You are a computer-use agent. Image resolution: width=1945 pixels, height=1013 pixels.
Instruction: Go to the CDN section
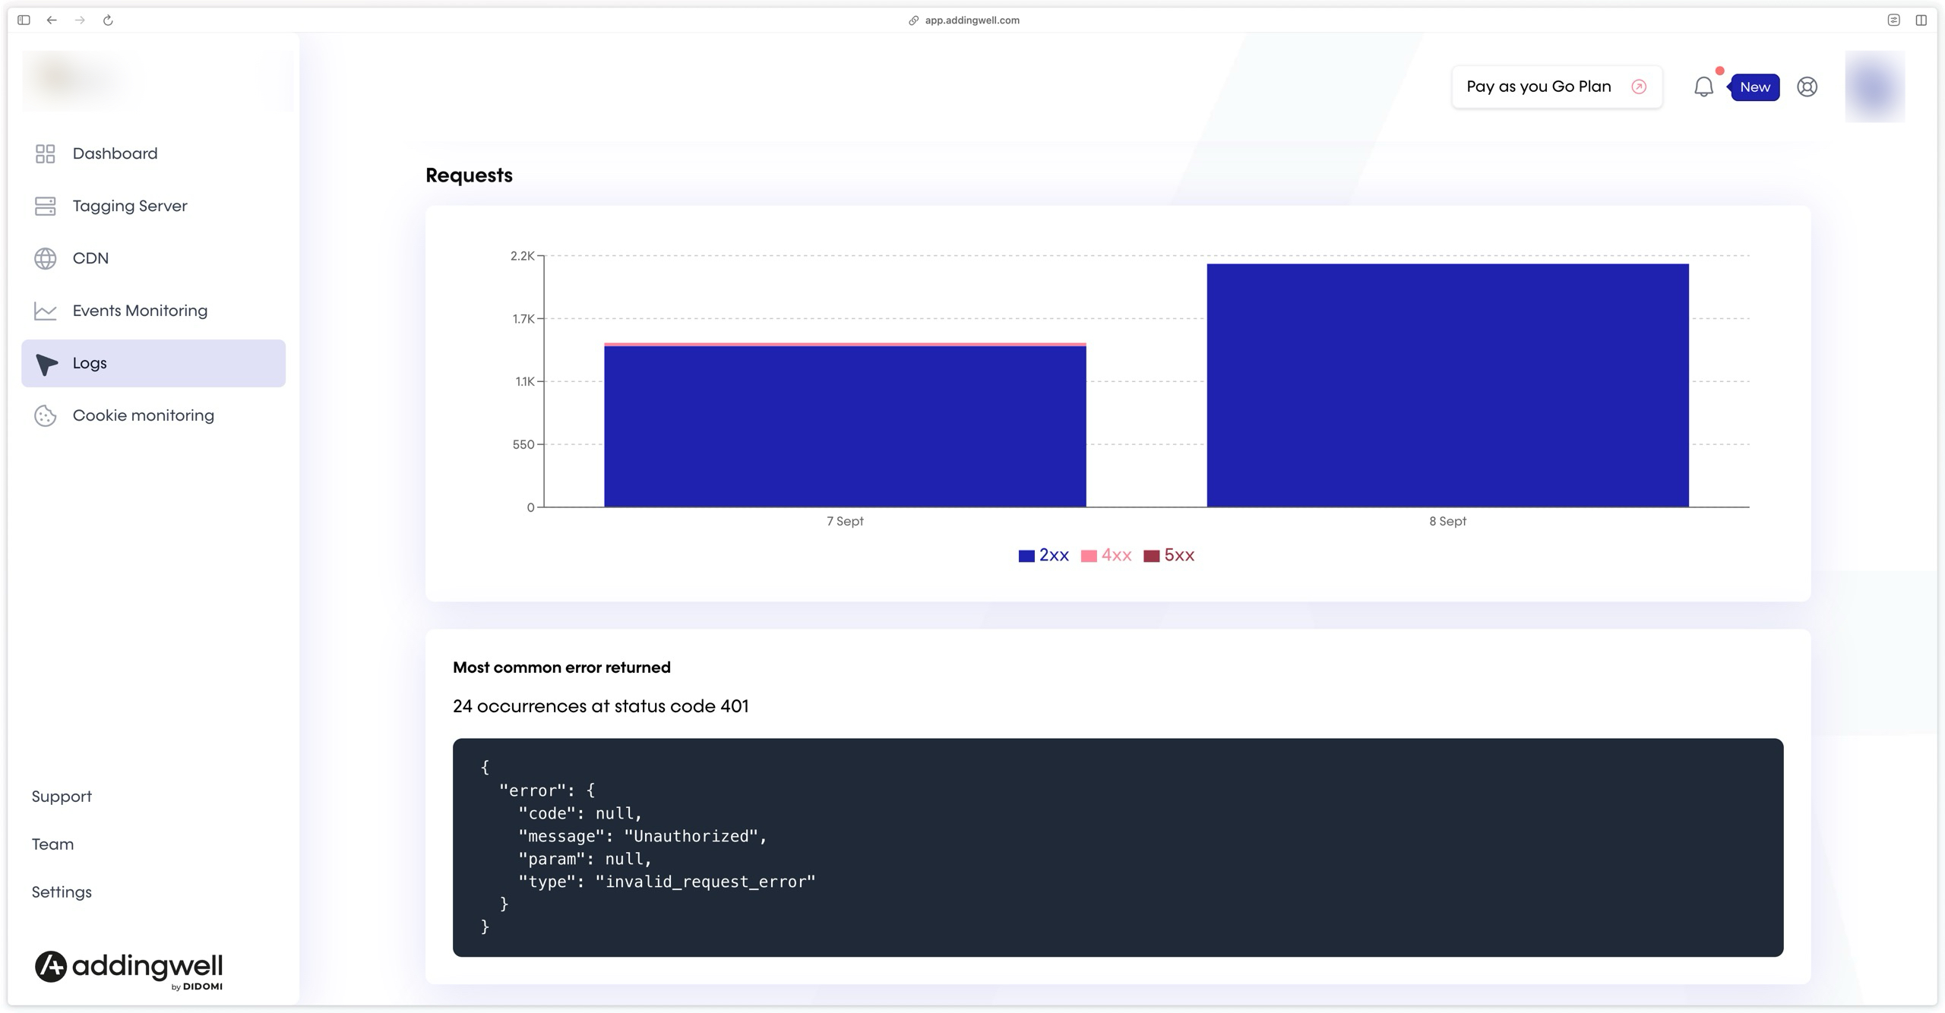(x=153, y=258)
